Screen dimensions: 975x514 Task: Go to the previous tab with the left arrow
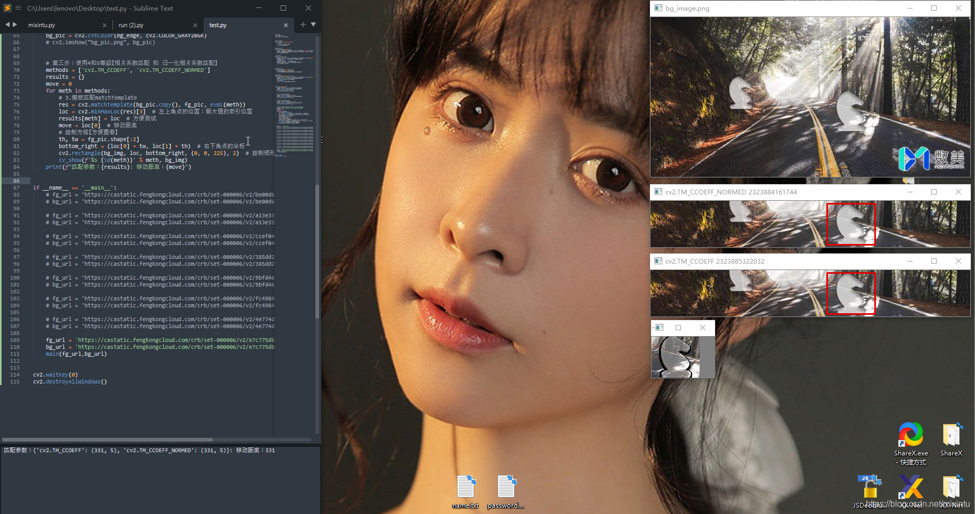pyautogui.click(x=7, y=25)
